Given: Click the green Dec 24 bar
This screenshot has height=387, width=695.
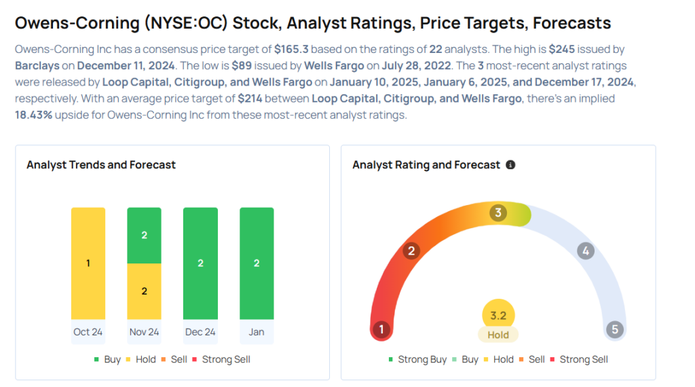Looking at the screenshot, I should tap(200, 263).
